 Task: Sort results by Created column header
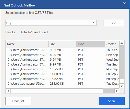(x=112, y=44)
